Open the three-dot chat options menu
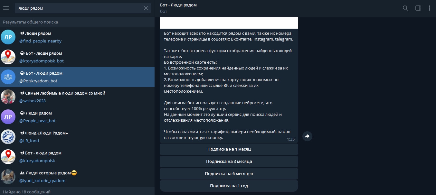 430,8
